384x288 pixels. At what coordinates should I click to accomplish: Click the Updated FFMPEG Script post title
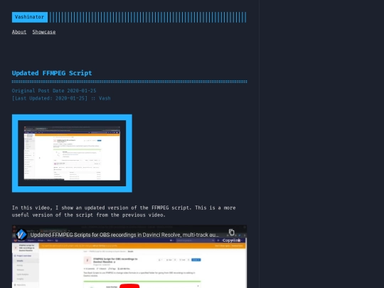tap(52, 73)
